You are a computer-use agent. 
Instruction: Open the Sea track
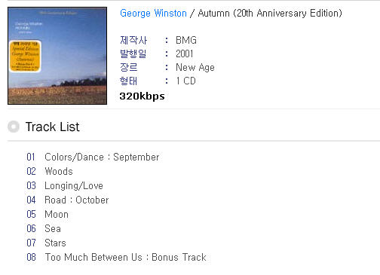[x=53, y=229]
